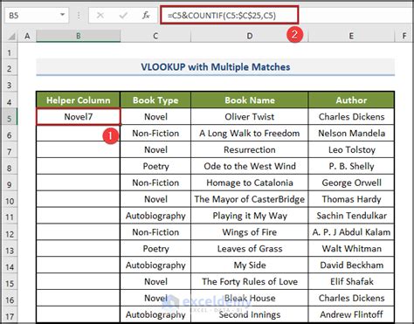
Task: Click the 'Helper Column' header cell
Action: (79, 100)
